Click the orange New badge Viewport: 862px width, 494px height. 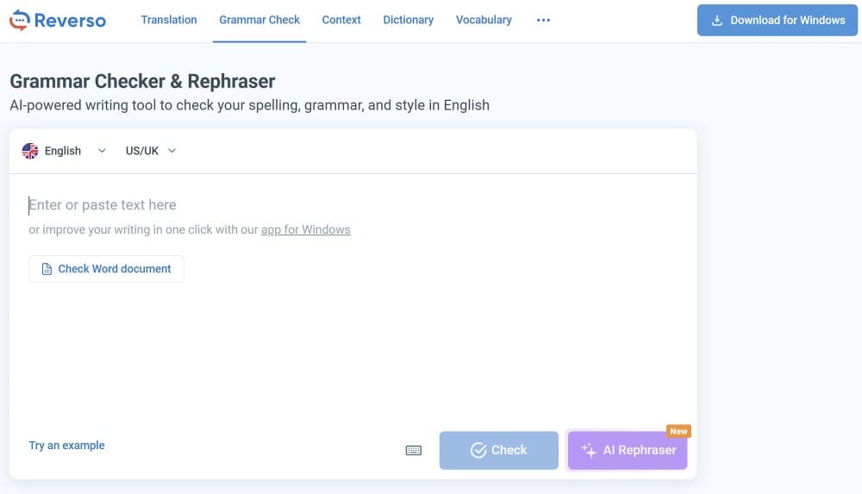(678, 431)
